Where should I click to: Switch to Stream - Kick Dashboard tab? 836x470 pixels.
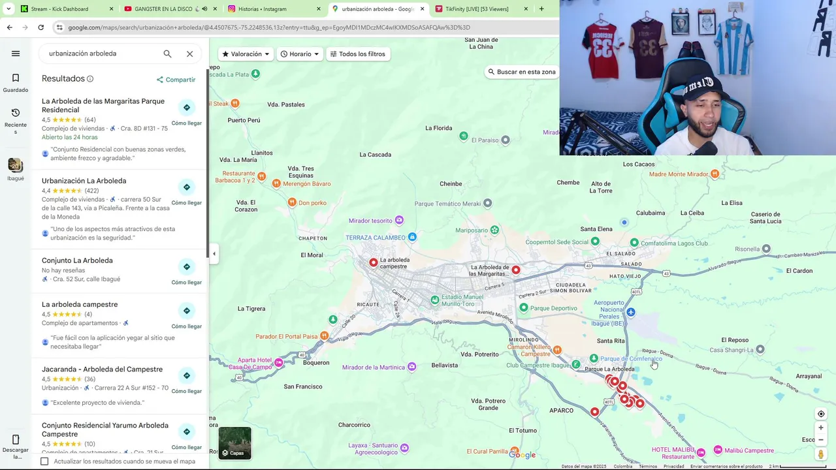pyautogui.click(x=67, y=9)
